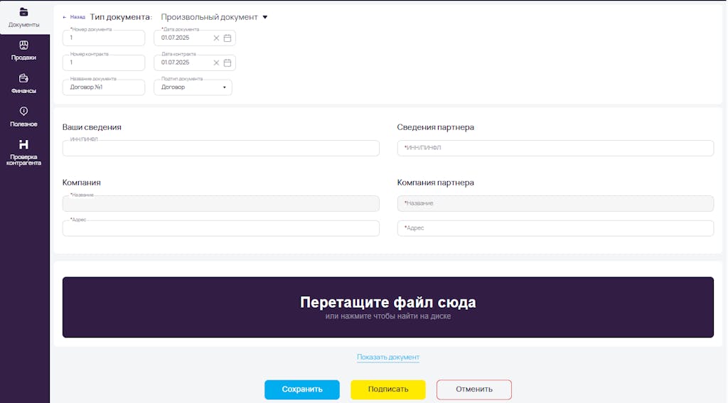
Task: Expand the Тип документа dropdown
Action: click(214, 17)
